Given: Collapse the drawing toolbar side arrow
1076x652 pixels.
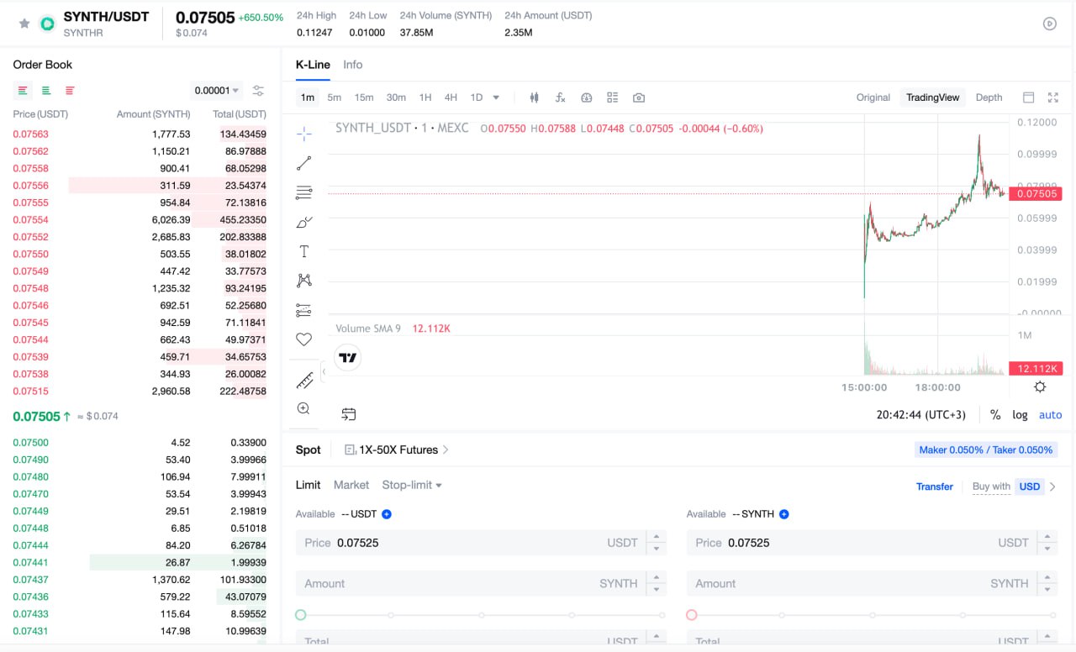Looking at the screenshot, I should coord(324,371).
